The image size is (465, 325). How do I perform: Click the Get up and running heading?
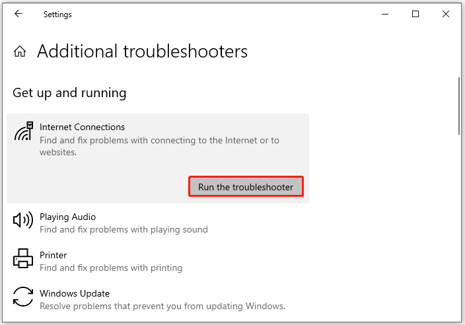(69, 93)
